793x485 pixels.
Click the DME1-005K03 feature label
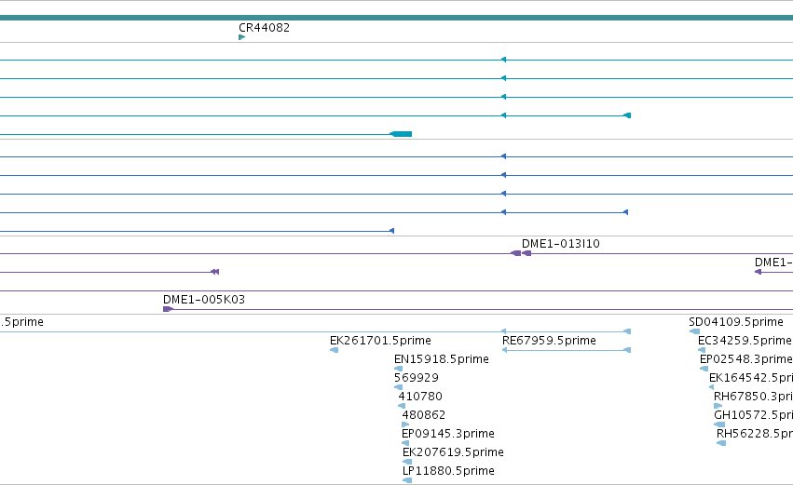tap(204, 300)
